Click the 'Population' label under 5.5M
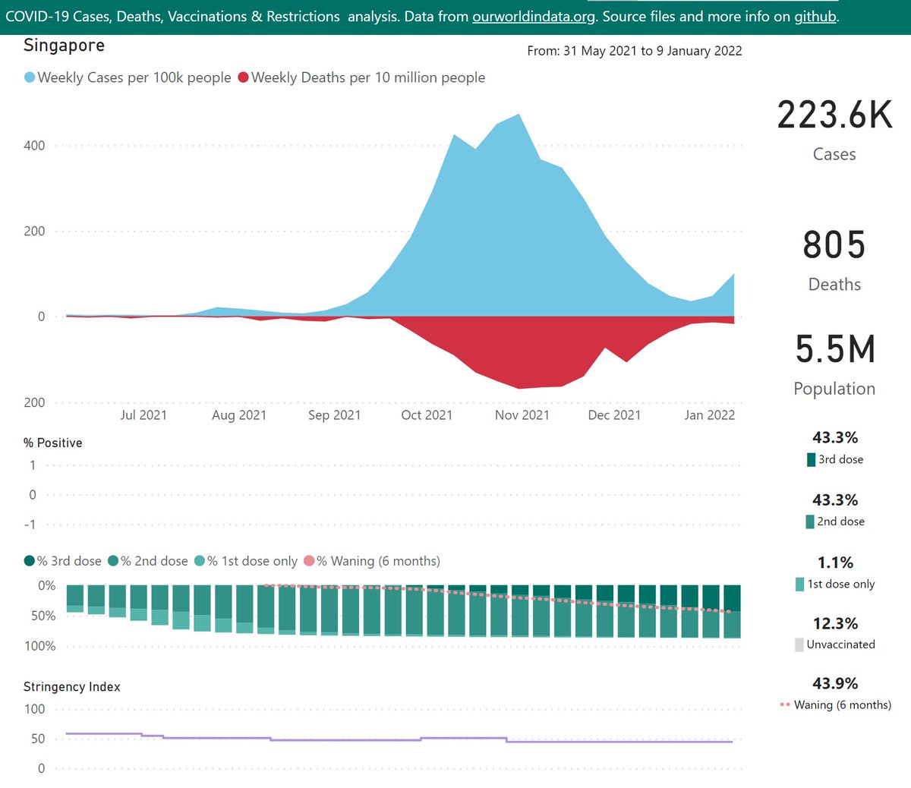911x788 pixels. pyautogui.click(x=834, y=389)
